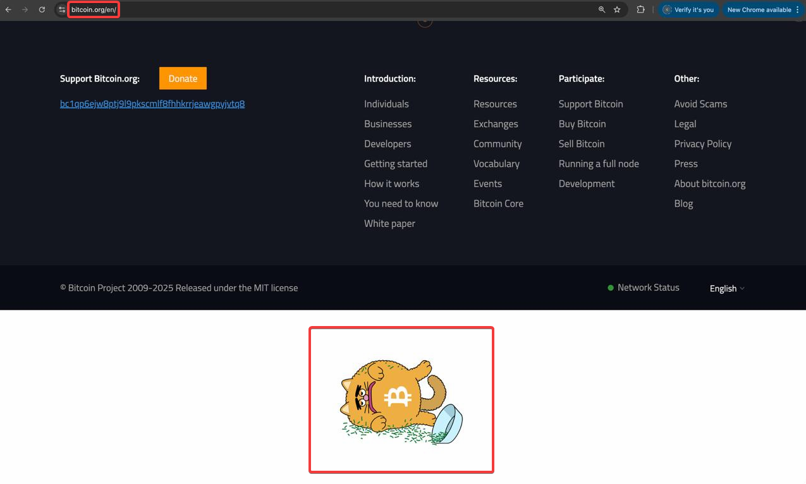This screenshot has width=806, height=484.
Task: Open the Developers link
Action: (x=388, y=143)
